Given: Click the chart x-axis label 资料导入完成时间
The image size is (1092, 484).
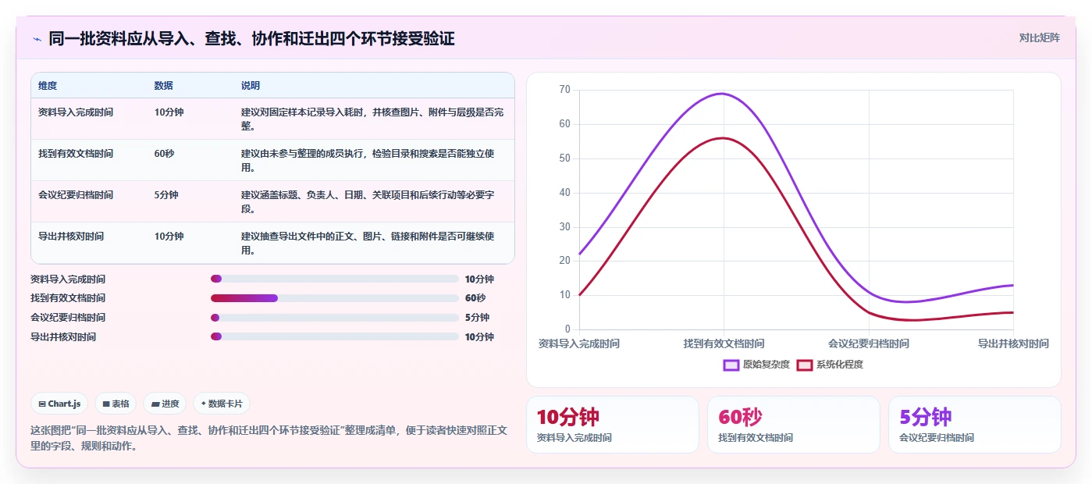Looking at the screenshot, I should click(579, 343).
